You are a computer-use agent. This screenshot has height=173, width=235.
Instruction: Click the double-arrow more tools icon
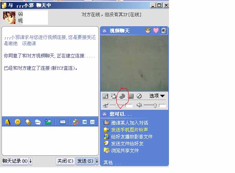[x=92, y=122]
